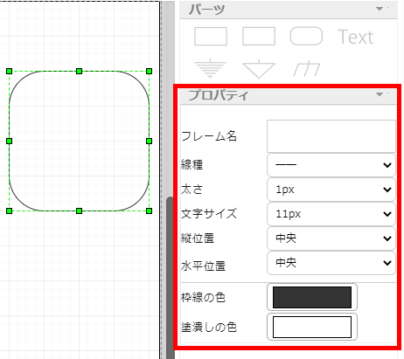Click the 縦位置 label

pyautogui.click(x=198, y=238)
